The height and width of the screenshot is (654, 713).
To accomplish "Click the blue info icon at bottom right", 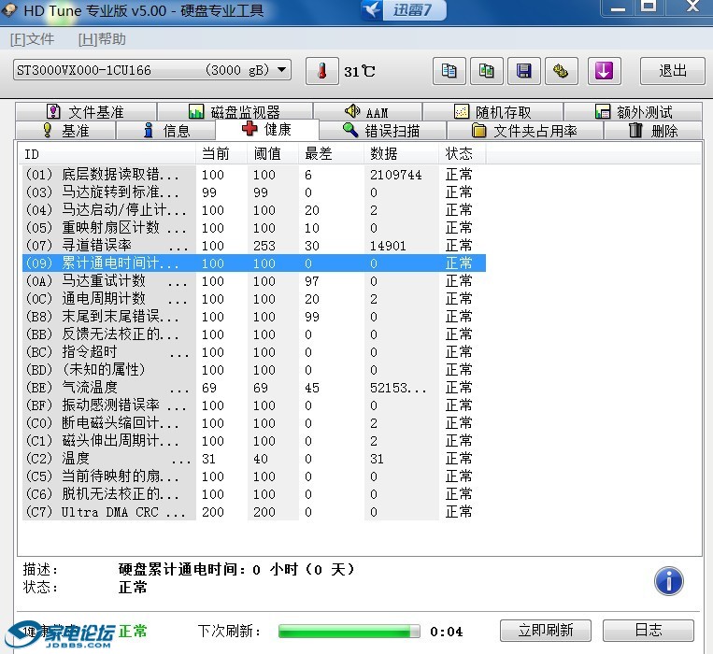I will pyautogui.click(x=668, y=580).
